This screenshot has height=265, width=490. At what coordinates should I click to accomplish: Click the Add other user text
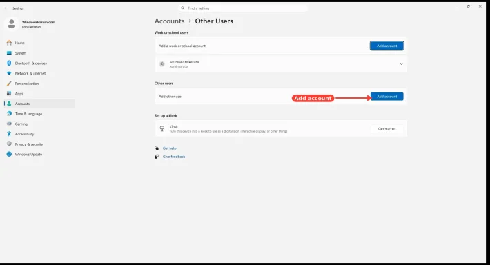pyautogui.click(x=170, y=96)
